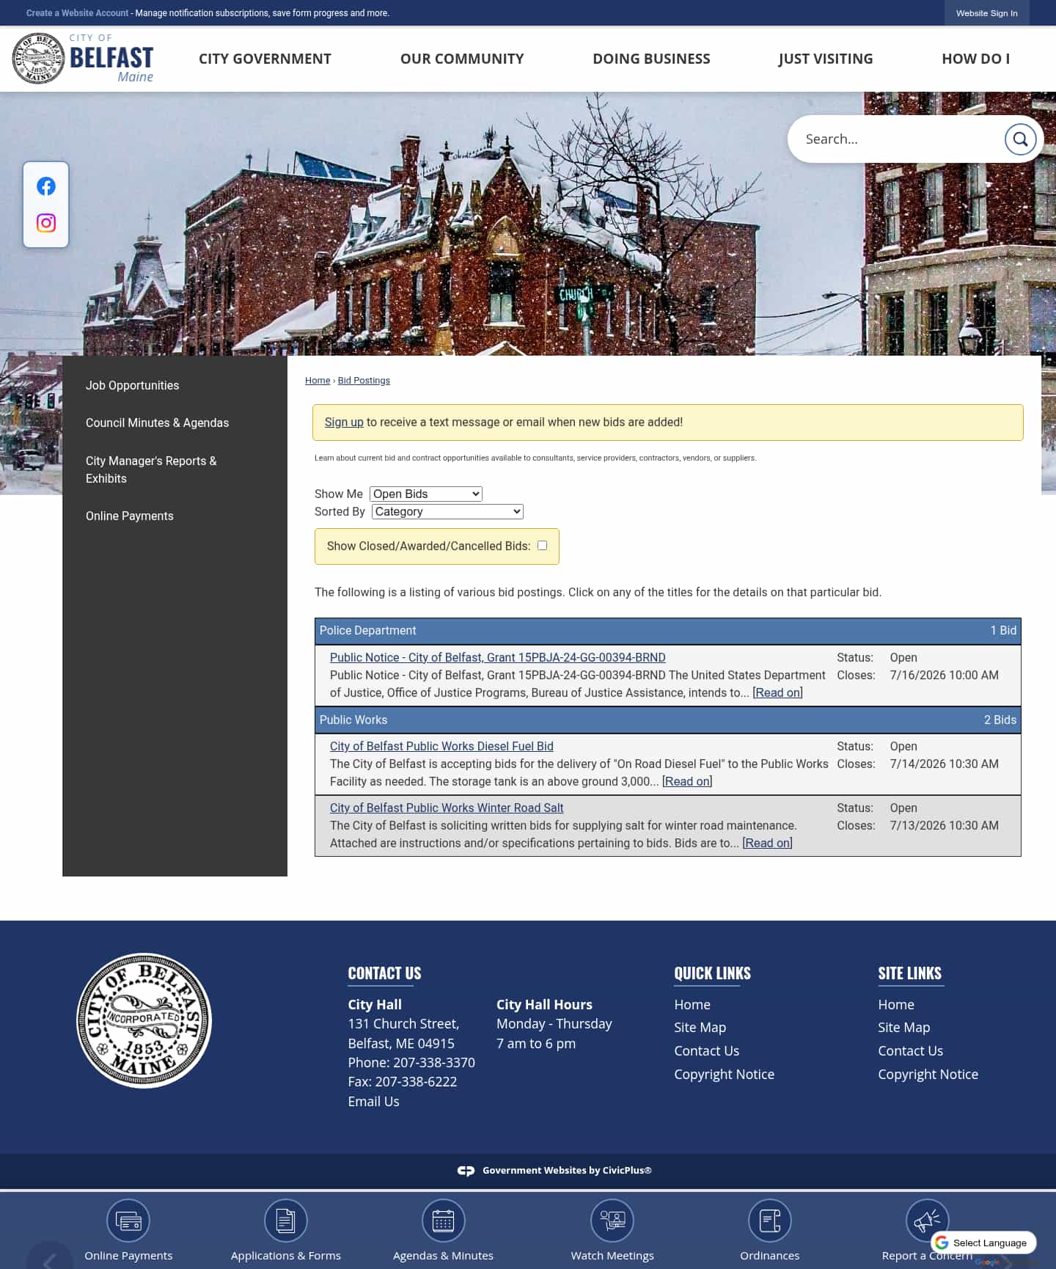Toggle Show Closed/Awarded/Cancelled Bids checkbox
Image resolution: width=1056 pixels, height=1269 pixels.
tap(542, 546)
